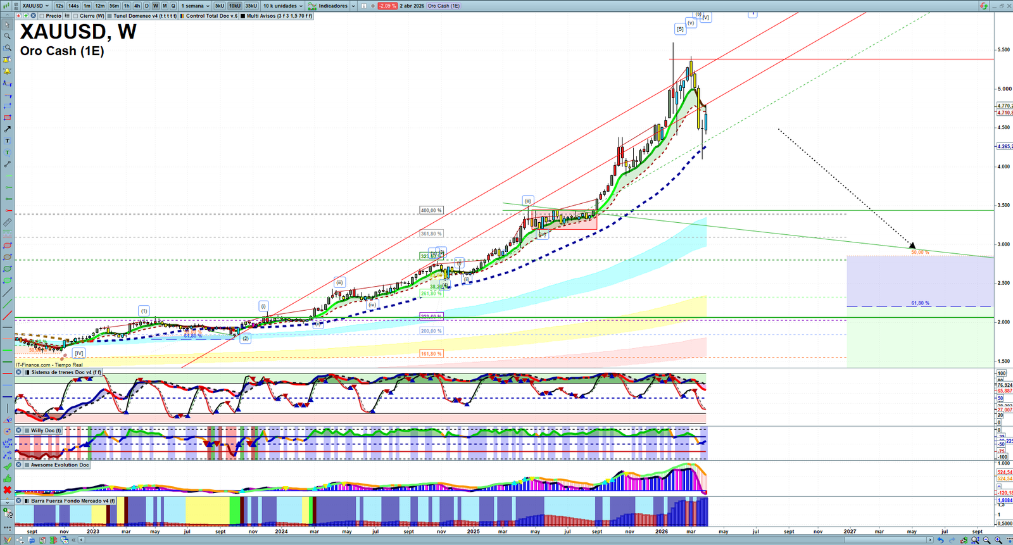Switch to the 12s timeframe
This screenshot has width=1013, height=545.
click(60, 6)
